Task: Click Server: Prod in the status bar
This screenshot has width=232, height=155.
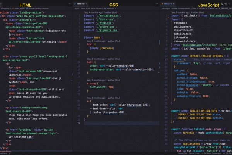Action: click(x=194, y=153)
